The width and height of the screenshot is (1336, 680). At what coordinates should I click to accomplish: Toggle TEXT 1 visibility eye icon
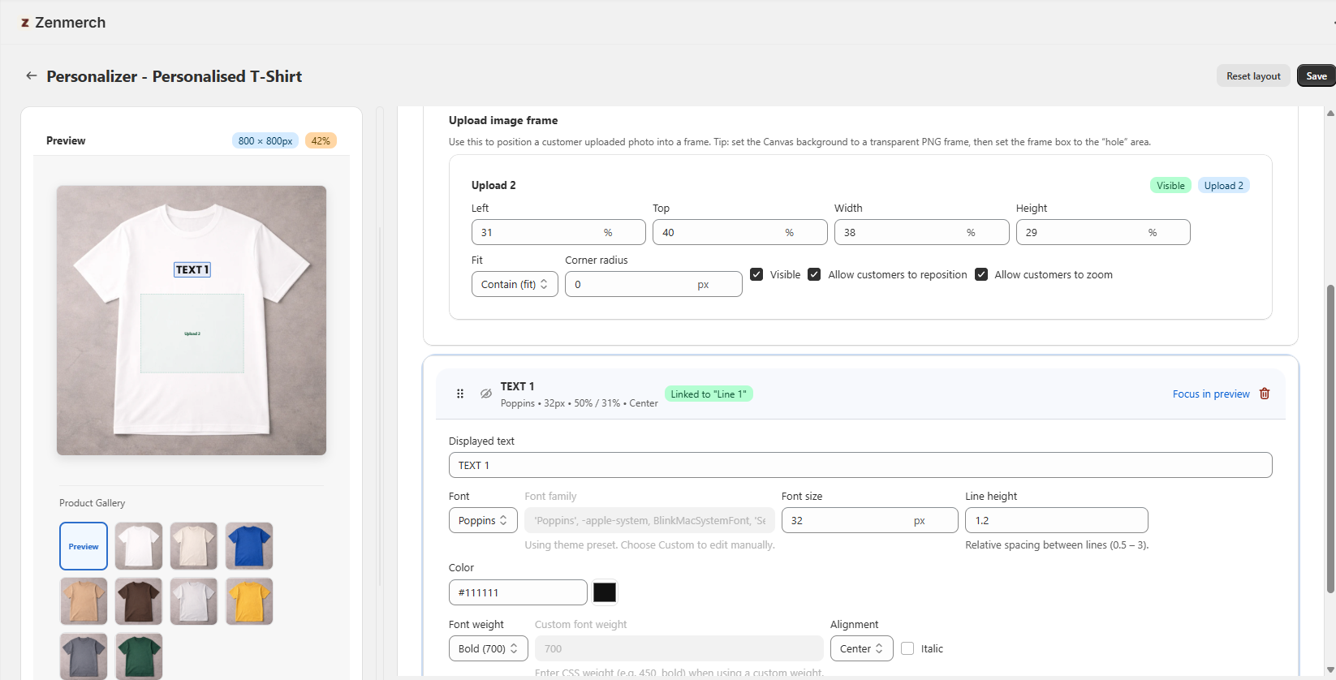click(x=485, y=394)
